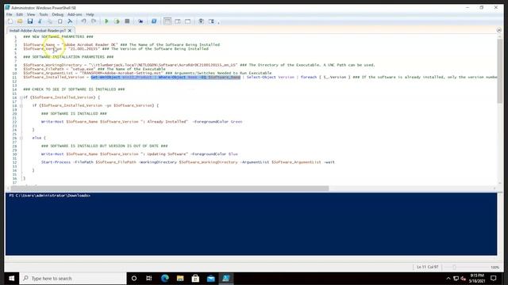
Task: Open the toolbar options dropdown arrow
Action: (219, 22)
